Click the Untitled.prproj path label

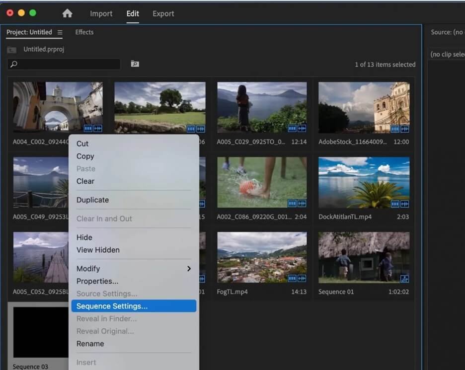[44, 49]
